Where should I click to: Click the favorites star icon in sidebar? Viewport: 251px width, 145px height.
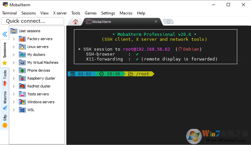(5, 63)
